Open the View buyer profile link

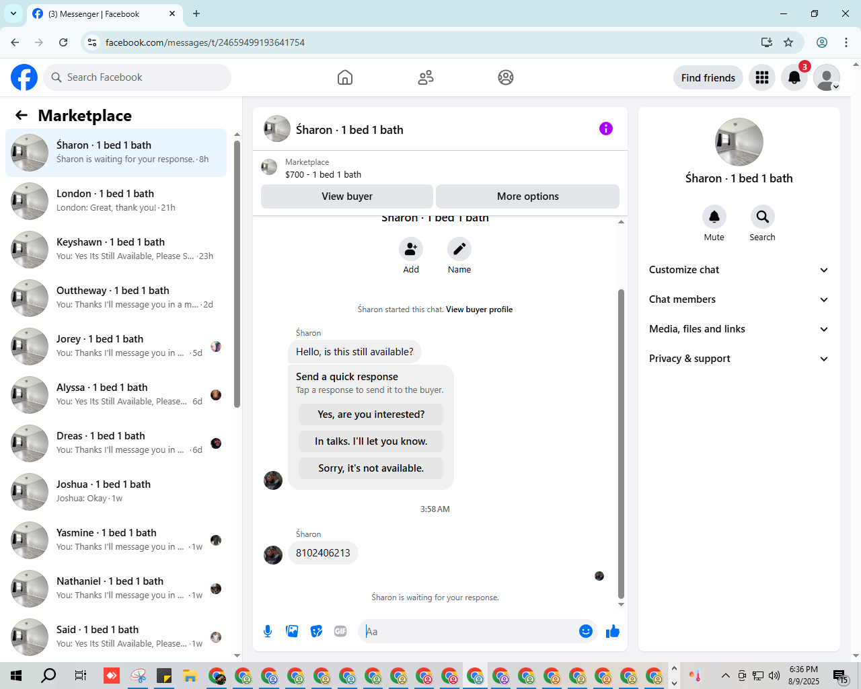click(x=479, y=310)
